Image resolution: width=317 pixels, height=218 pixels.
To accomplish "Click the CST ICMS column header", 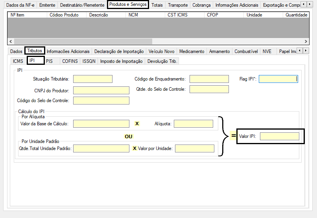I will click(x=184, y=15).
